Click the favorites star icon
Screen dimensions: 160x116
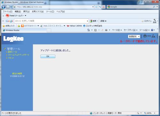tap(4, 26)
